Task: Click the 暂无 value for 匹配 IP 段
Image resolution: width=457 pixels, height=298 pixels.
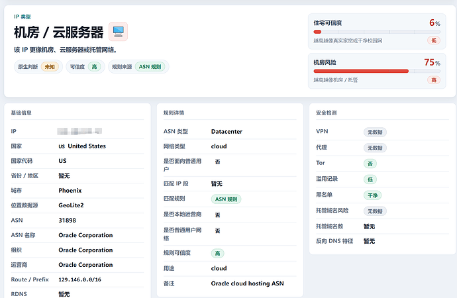Action: (217, 184)
